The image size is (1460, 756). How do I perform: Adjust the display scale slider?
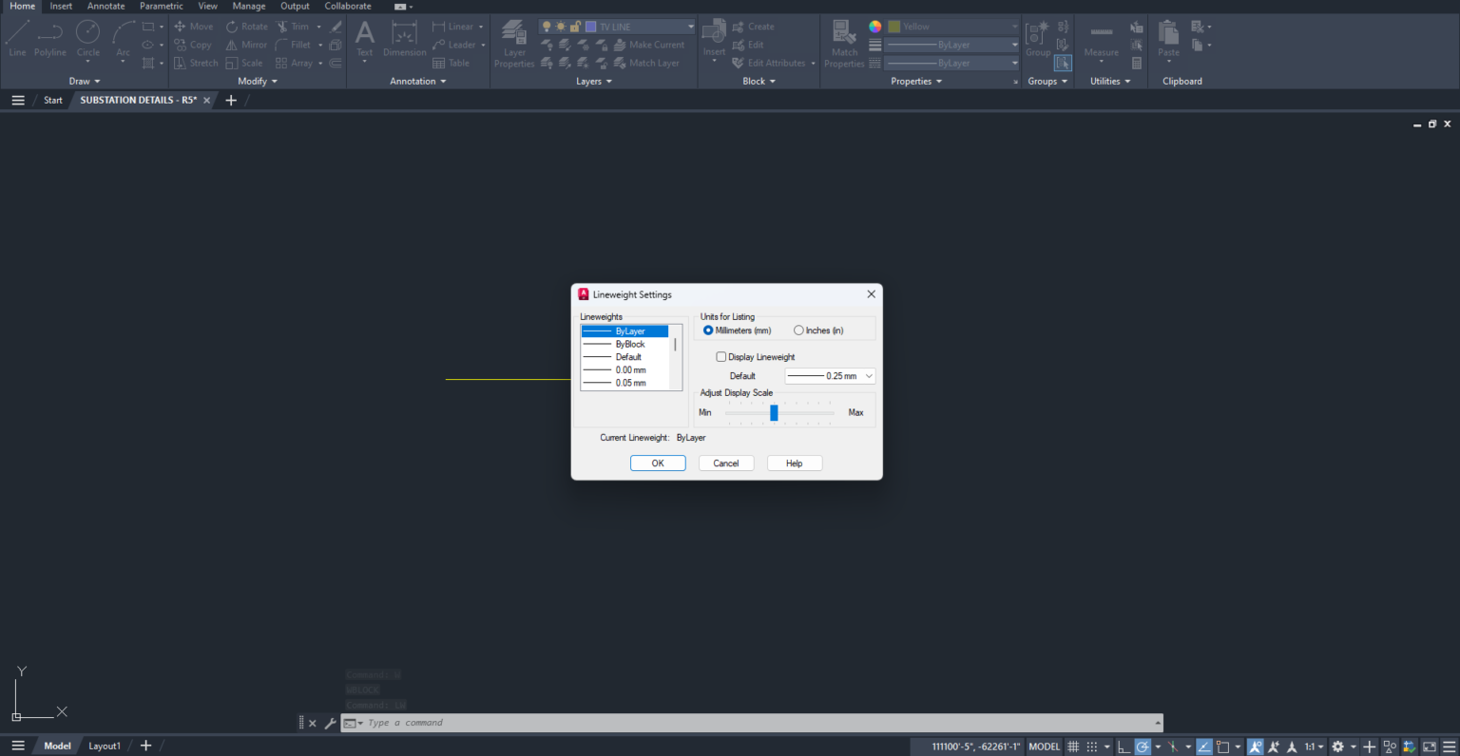point(774,412)
